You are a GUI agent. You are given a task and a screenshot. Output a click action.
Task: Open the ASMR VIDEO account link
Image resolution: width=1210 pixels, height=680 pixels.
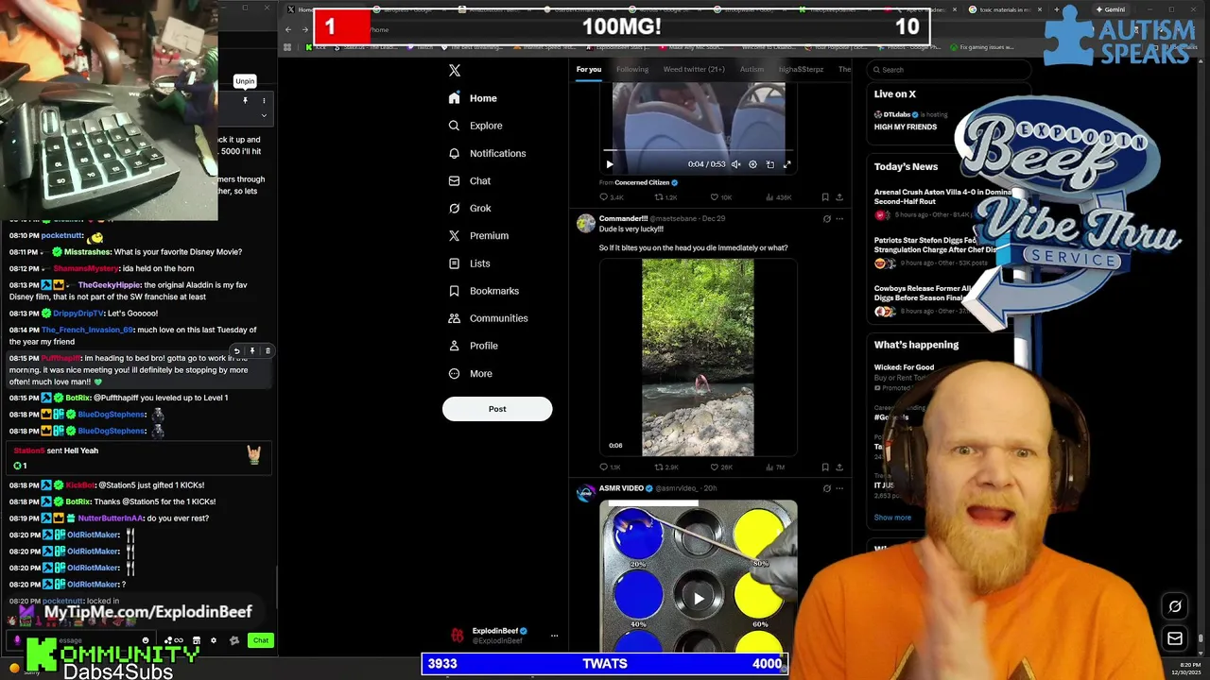pyautogui.click(x=621, y=488)
